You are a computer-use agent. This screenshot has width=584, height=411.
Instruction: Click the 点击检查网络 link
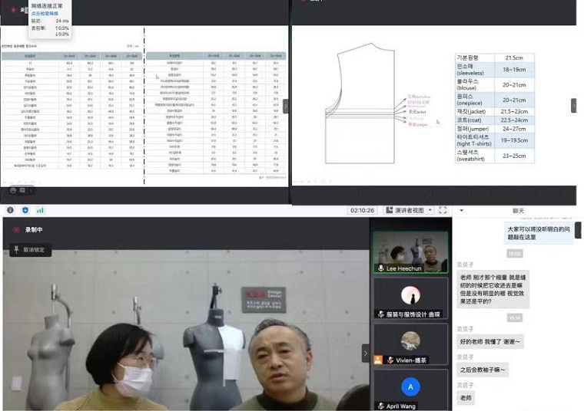(45, 13)
